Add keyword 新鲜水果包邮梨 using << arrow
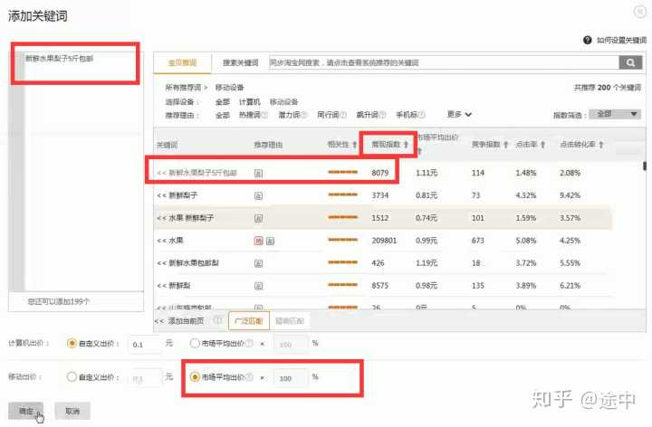652x427 pixels. pos(161,263)
